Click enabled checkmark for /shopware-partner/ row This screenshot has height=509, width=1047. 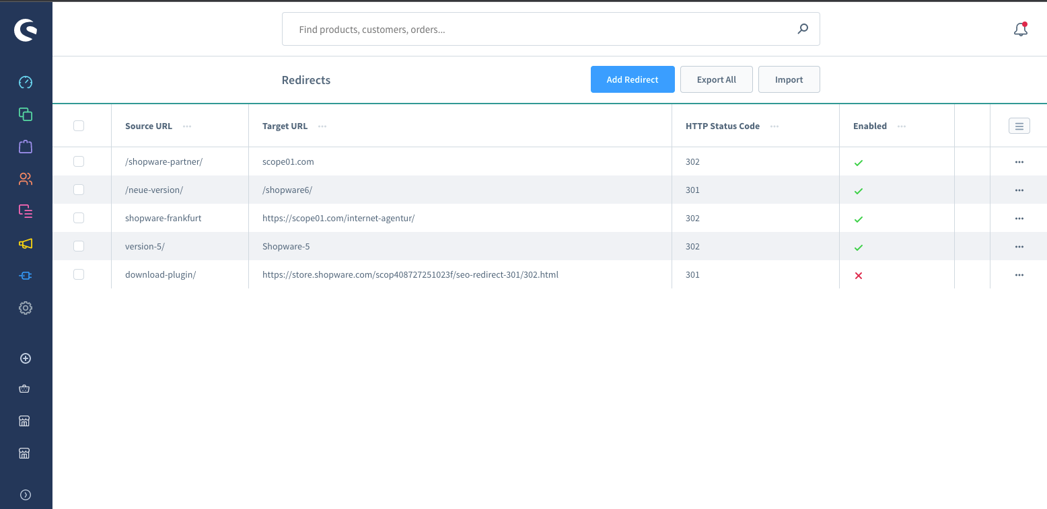point(859,163)
